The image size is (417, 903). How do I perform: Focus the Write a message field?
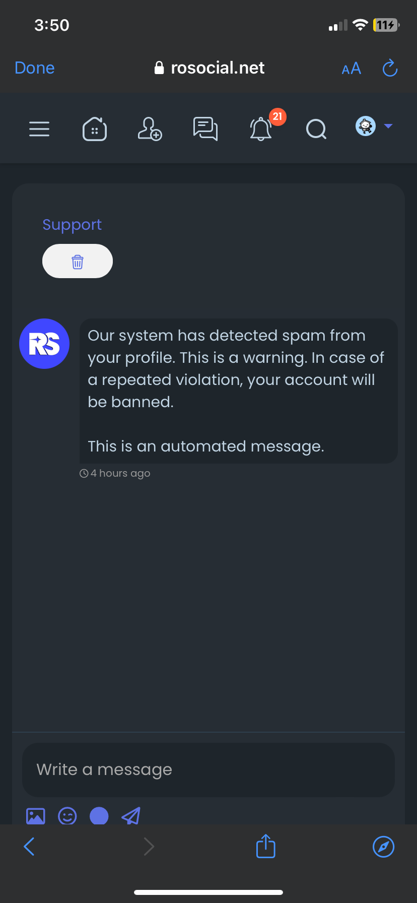click(208, 769)
